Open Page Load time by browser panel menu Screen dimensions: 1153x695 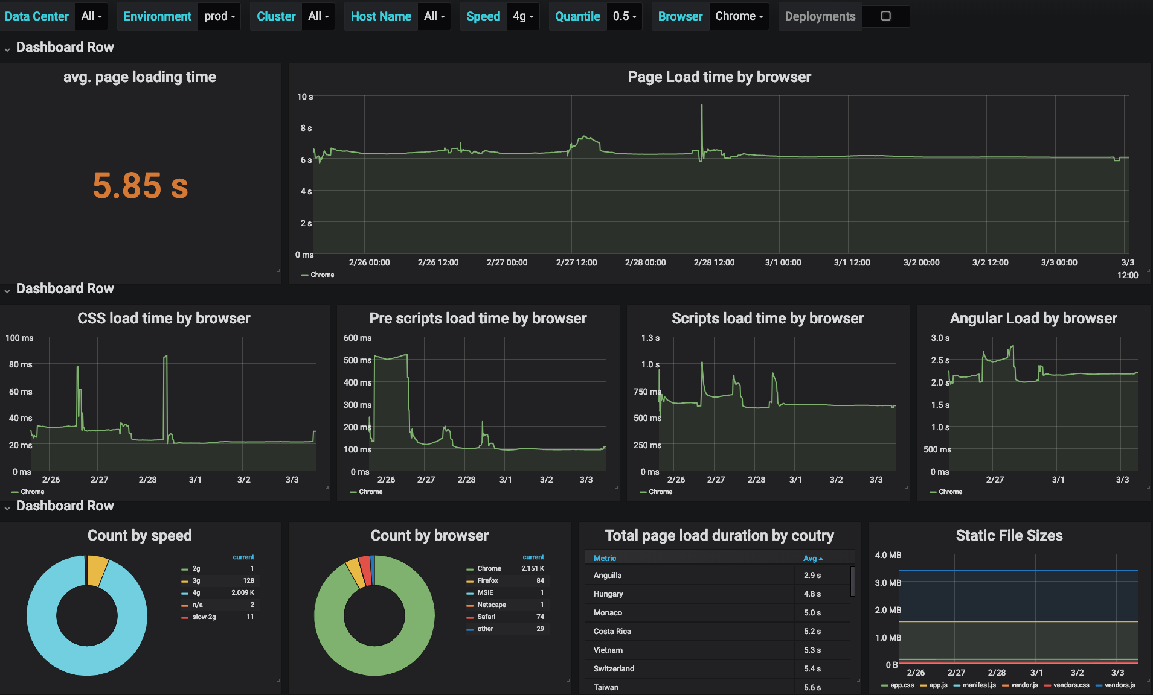[x=719, y=77]
